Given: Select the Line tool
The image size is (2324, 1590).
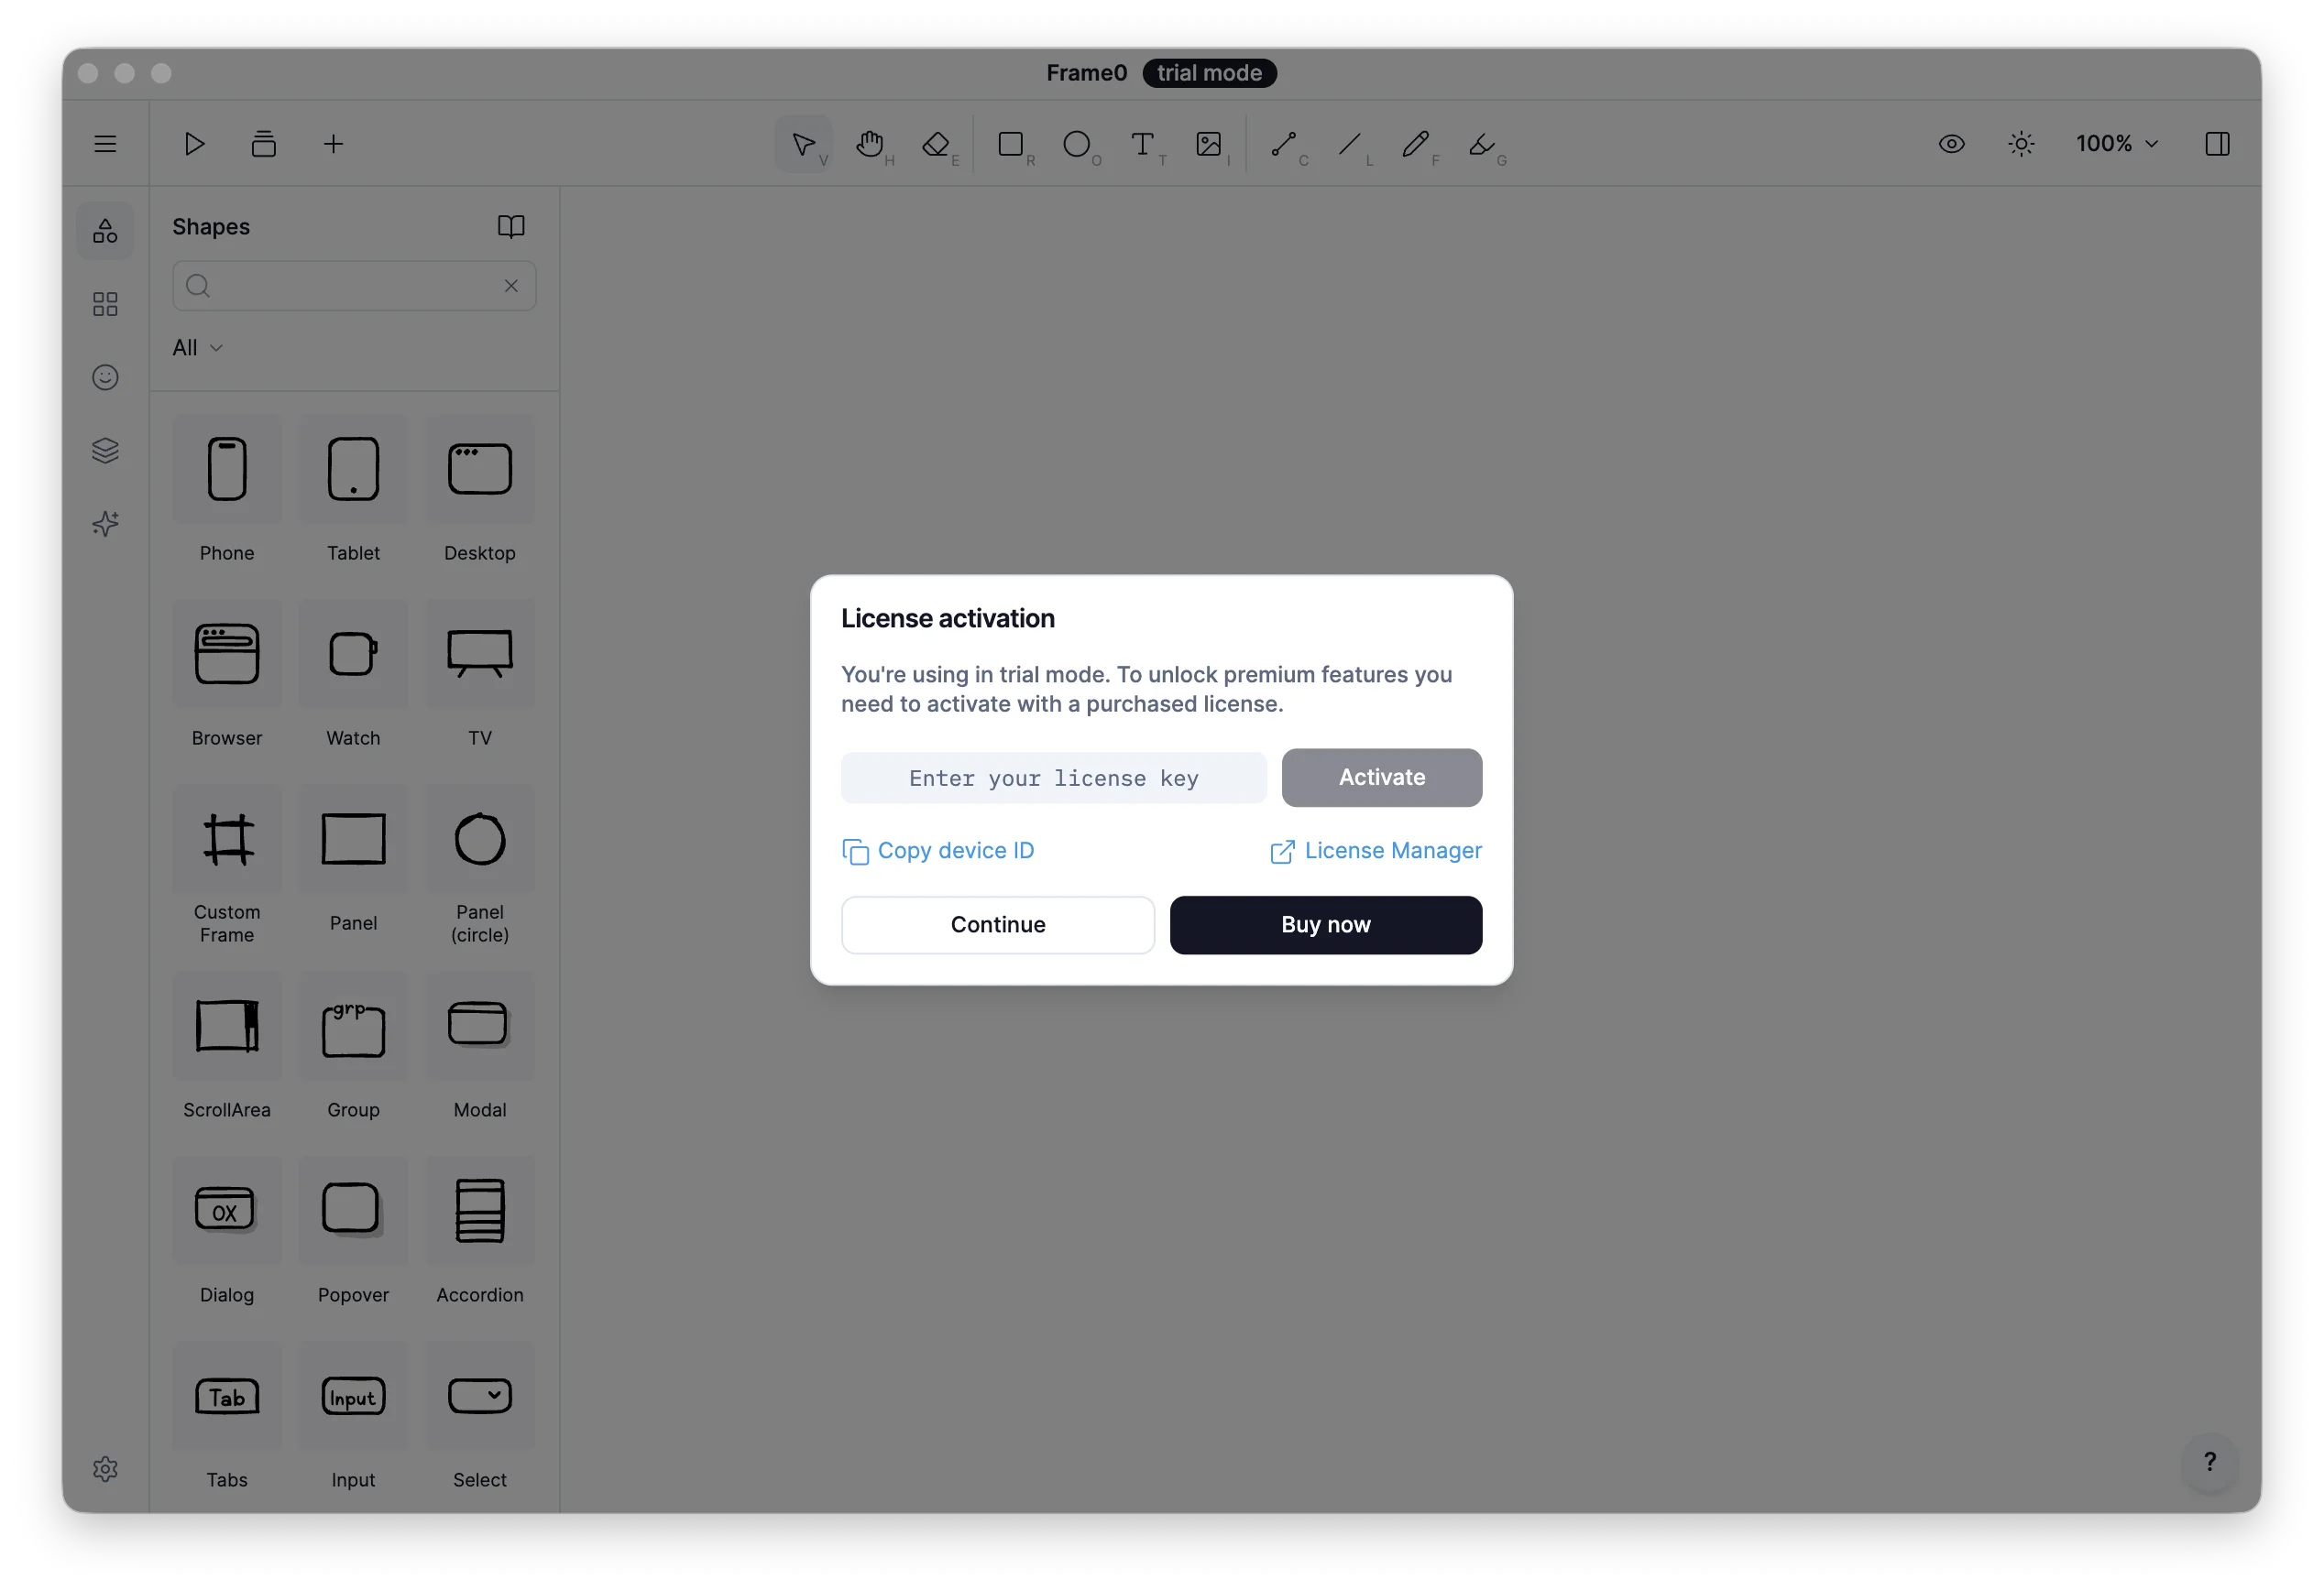Looking at the screenshot, I should pyautogui.click(x=1350, y=144).
